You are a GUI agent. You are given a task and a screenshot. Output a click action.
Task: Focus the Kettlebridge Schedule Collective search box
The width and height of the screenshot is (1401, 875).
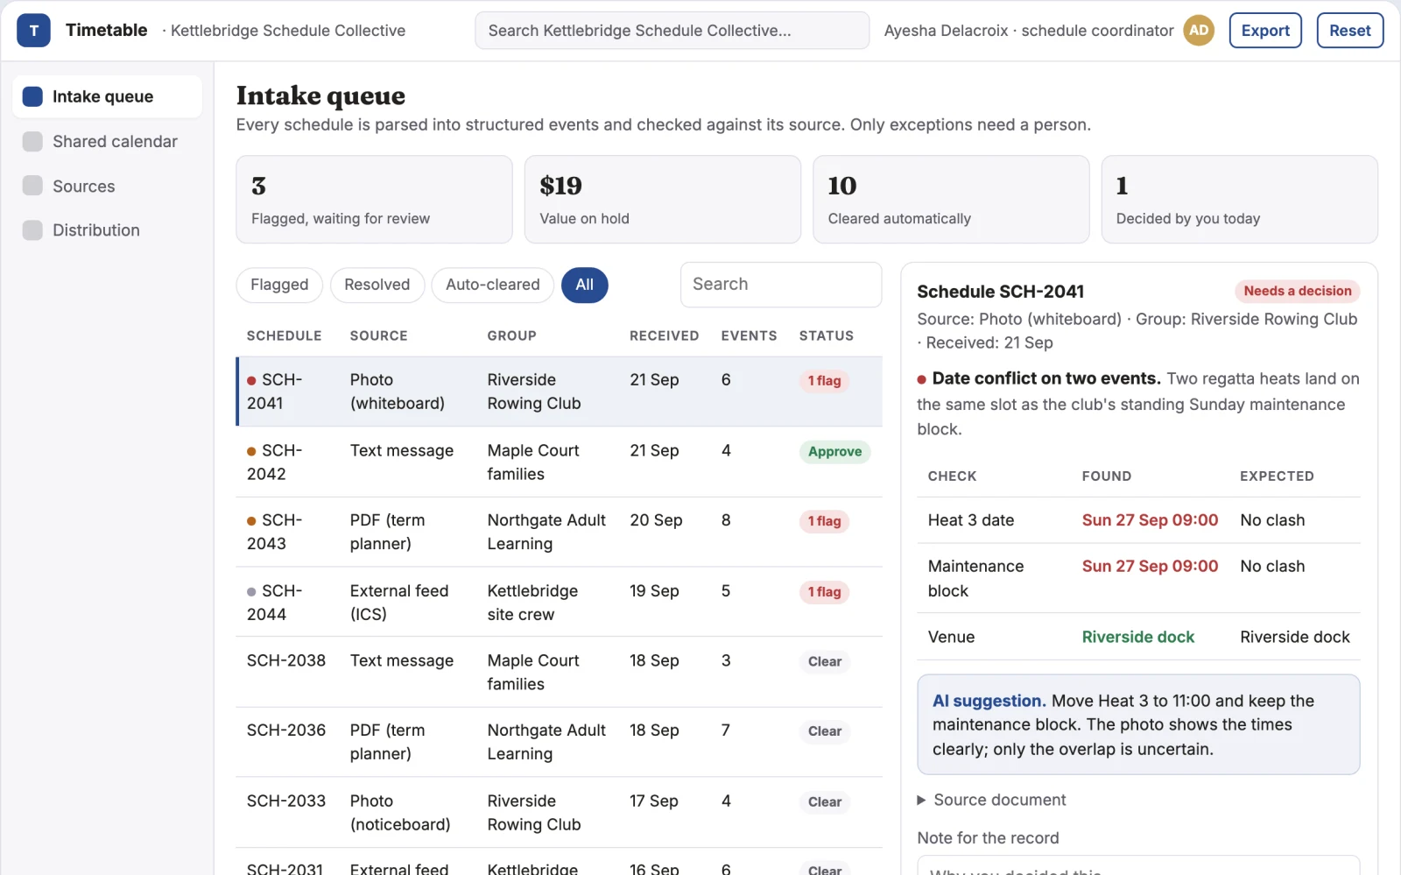[x=672, y=31]
